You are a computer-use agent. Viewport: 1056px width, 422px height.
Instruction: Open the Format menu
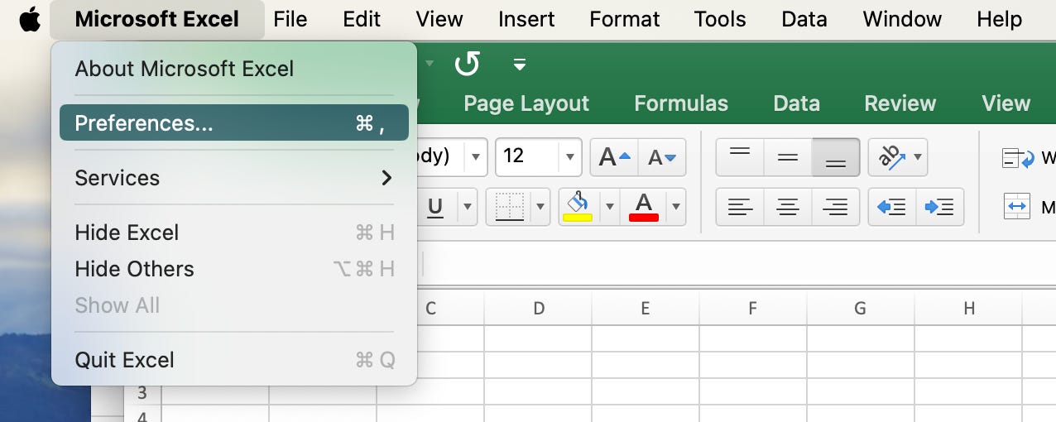625,19
